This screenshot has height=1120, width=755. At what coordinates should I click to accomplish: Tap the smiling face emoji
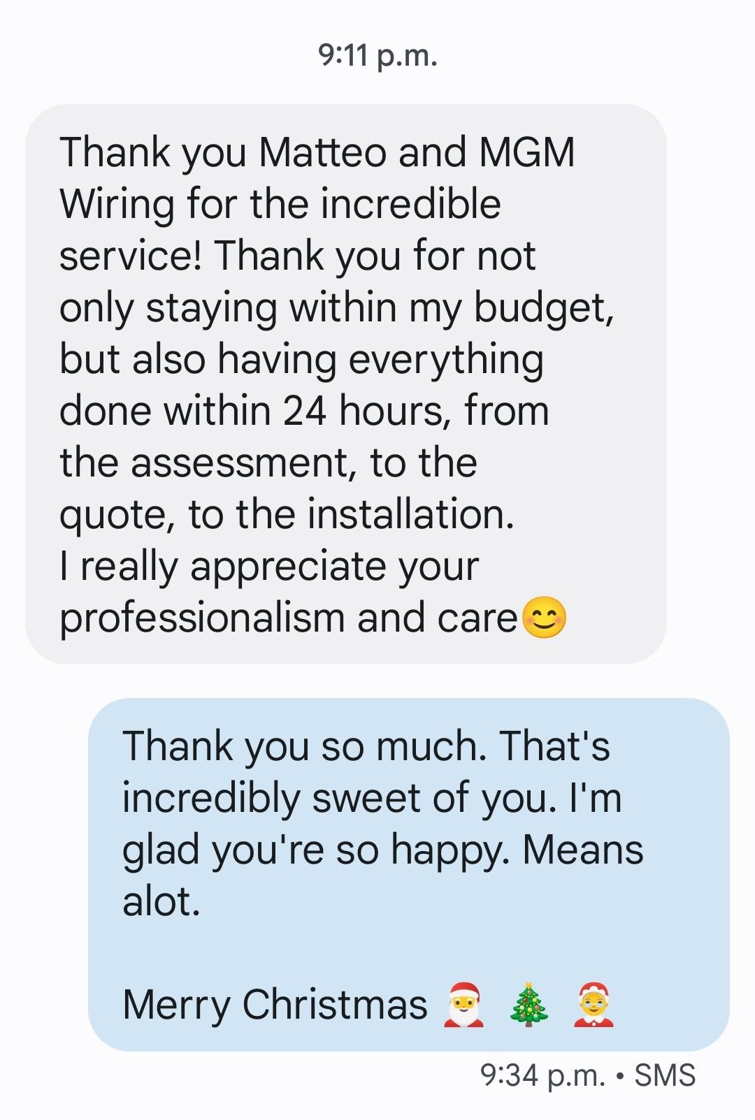(545, 618)
